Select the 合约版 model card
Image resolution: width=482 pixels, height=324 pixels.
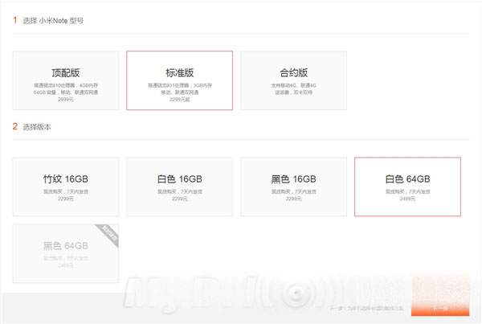293,80
